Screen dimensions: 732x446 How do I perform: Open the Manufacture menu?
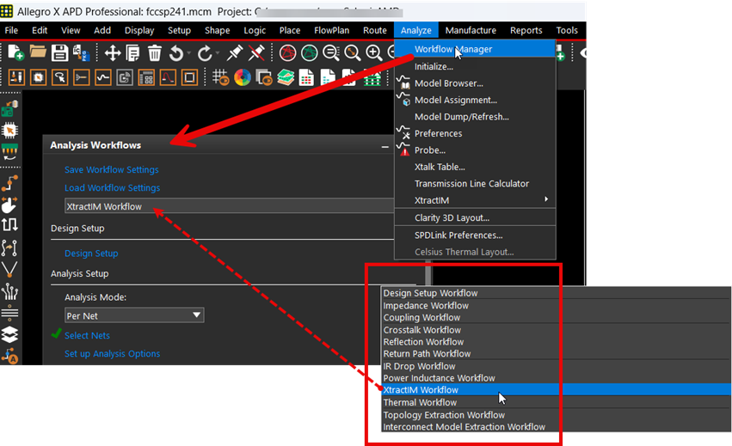point(471,30)
